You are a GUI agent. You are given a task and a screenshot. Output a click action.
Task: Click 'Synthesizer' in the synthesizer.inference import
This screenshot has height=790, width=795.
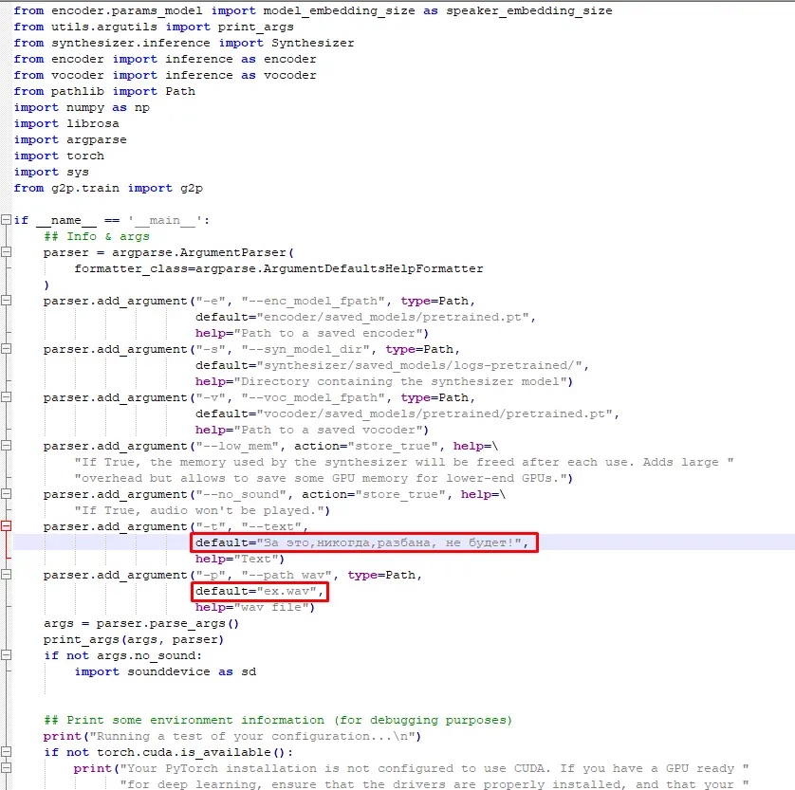tap(312, 43)
